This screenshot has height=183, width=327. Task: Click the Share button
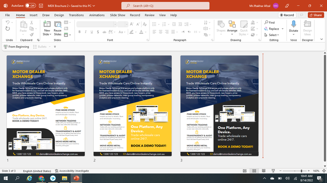pos(316,15)
